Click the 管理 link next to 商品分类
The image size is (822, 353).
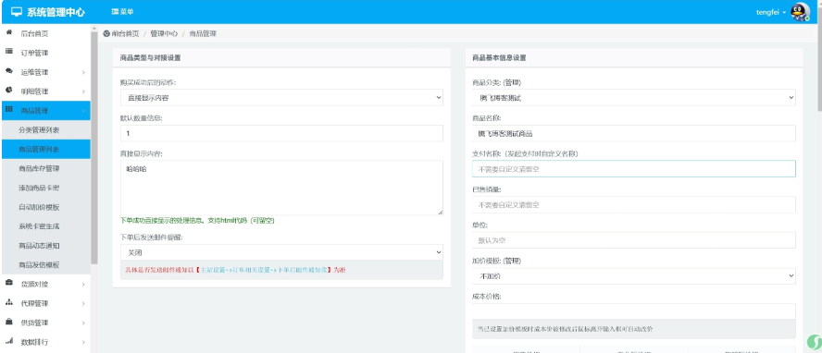click(511, 82)
